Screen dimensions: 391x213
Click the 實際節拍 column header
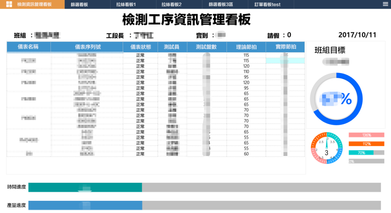[285, 47]
